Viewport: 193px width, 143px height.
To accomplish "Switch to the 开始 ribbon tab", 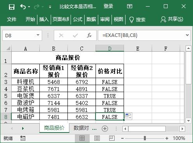I will (x=30, y=19).
